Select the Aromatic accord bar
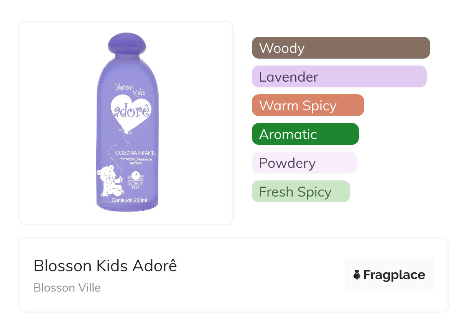 click(x=305, y=134)
